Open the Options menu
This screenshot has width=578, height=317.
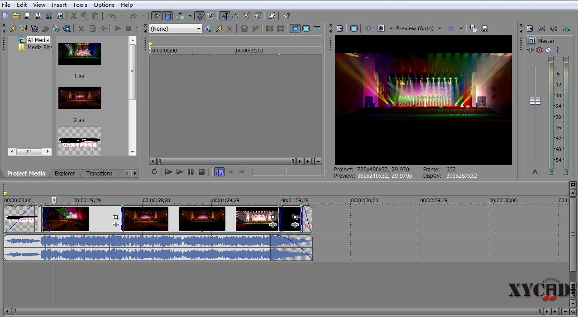[x=104, y=5]
